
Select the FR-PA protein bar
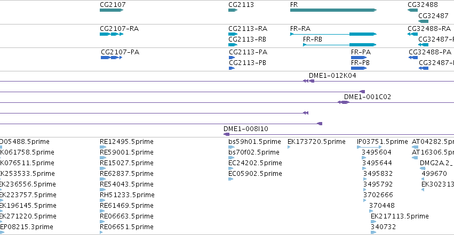point(359,58)
